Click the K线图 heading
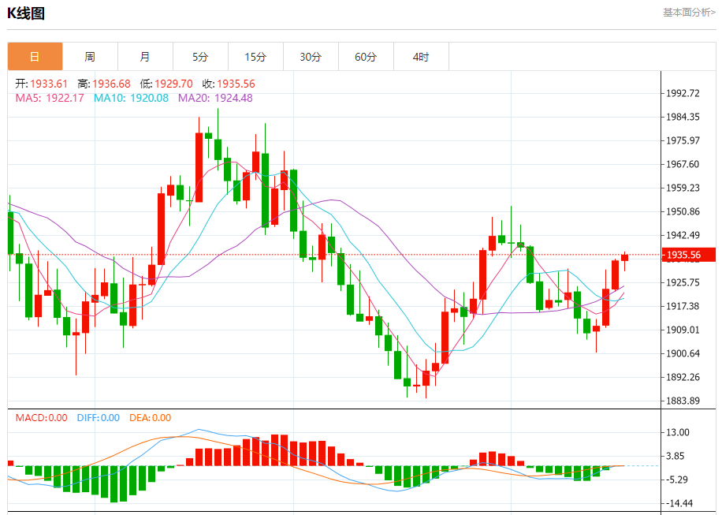This screenshot has width=722, height=515. [x=26, y=13]
